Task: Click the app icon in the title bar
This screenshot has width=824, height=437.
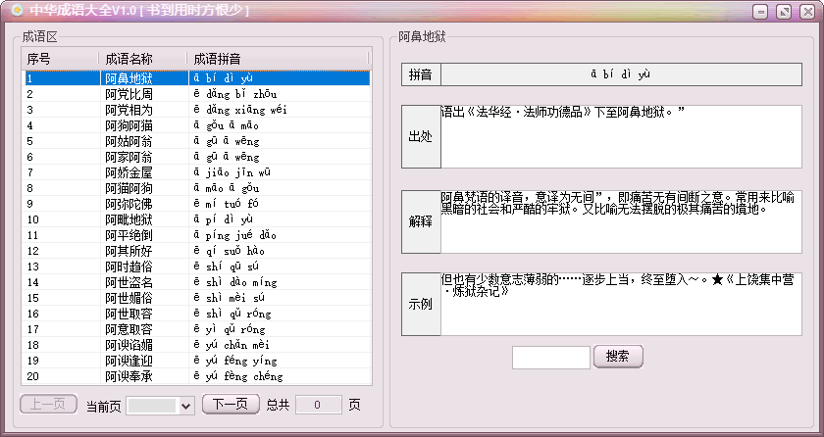Action: click(17, 10)
